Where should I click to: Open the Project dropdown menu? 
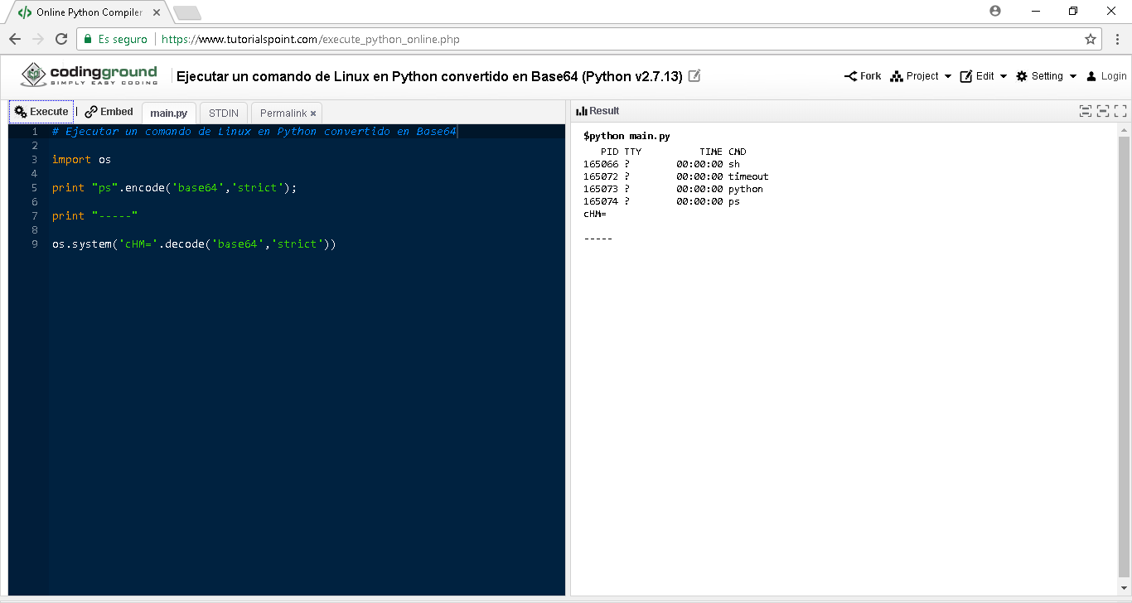(x=921, y=76)
